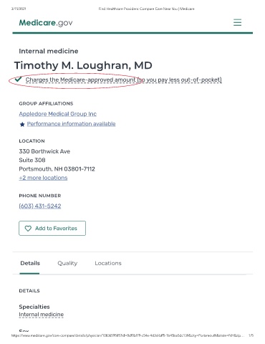The image size is (265, 344).
Task: Click the Timothy M. Loughran, MD heading
Action: pyautogui.click(x=83, y=65)
